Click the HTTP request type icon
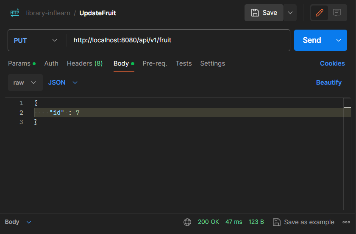The height and width of the screenshot is (234, 356). pyautogui.click(x=15, y=13)
